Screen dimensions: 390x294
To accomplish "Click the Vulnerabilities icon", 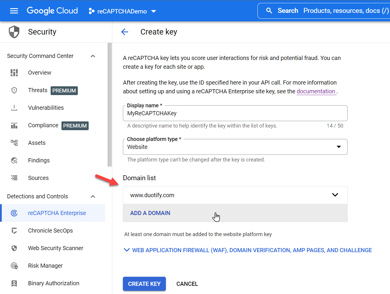I will point(14,108).
